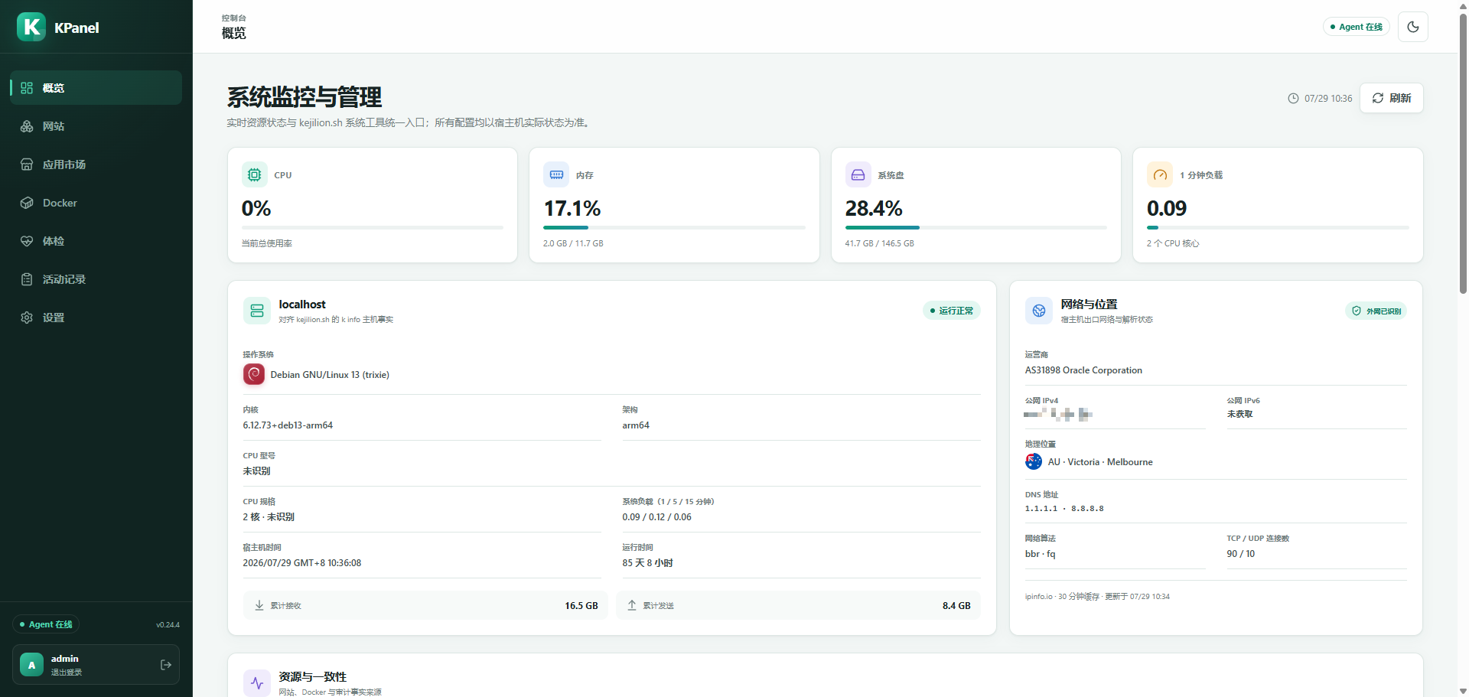This screenshot has height=697, width=1469.
Task: Click Agent 在线 badge in header
Action: click(1356, 27)
